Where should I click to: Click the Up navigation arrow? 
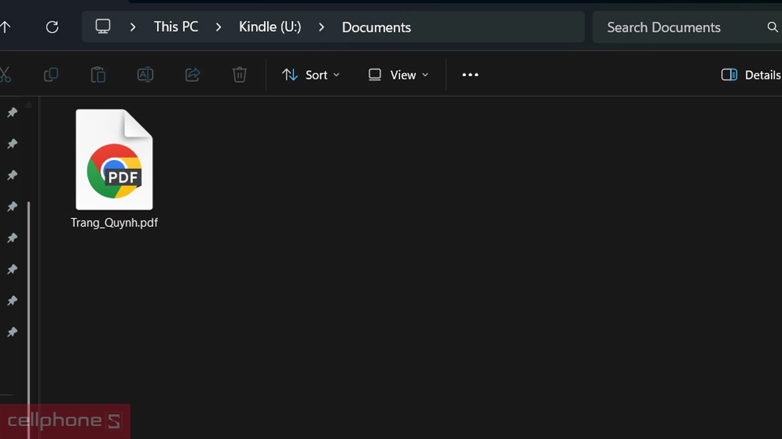point(5,27)
